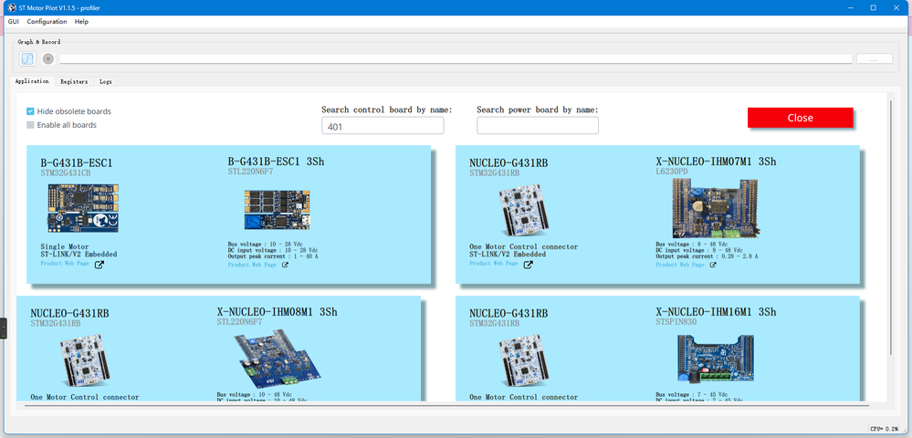Start recording with the record button

[48, 58]
